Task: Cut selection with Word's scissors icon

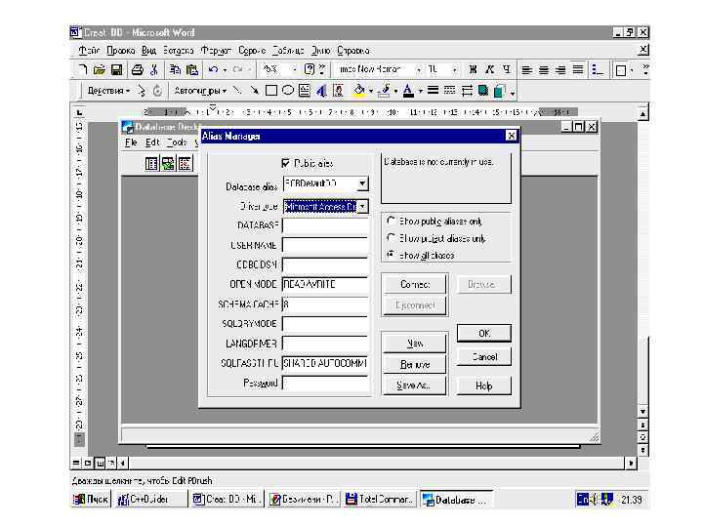Action: click(x=154, y=69)
